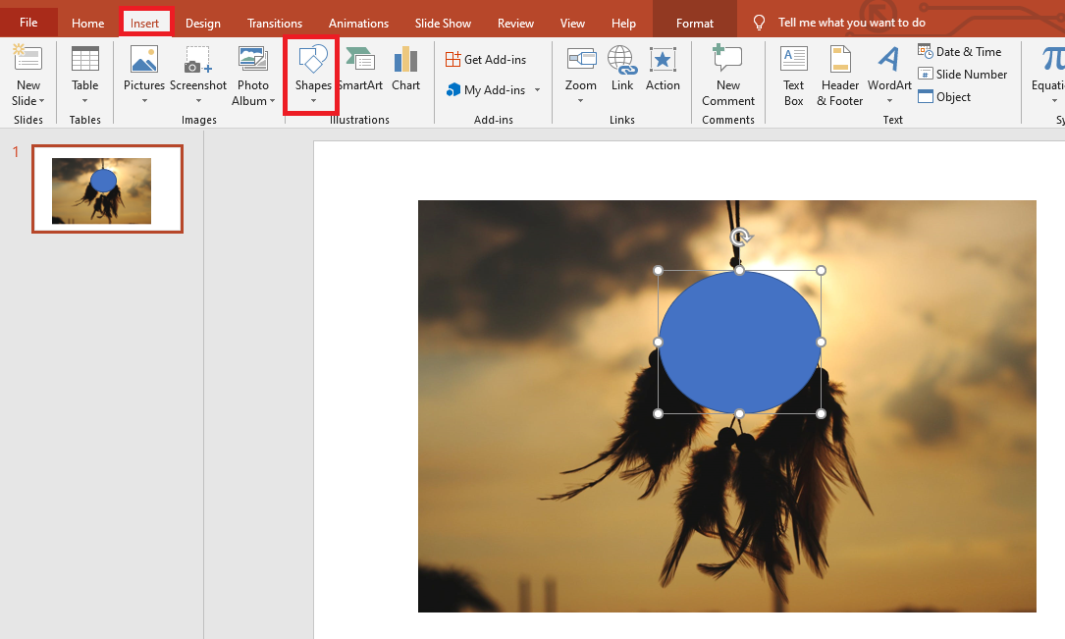
Task: Switch to the Design tab
Action: point(202,23)
